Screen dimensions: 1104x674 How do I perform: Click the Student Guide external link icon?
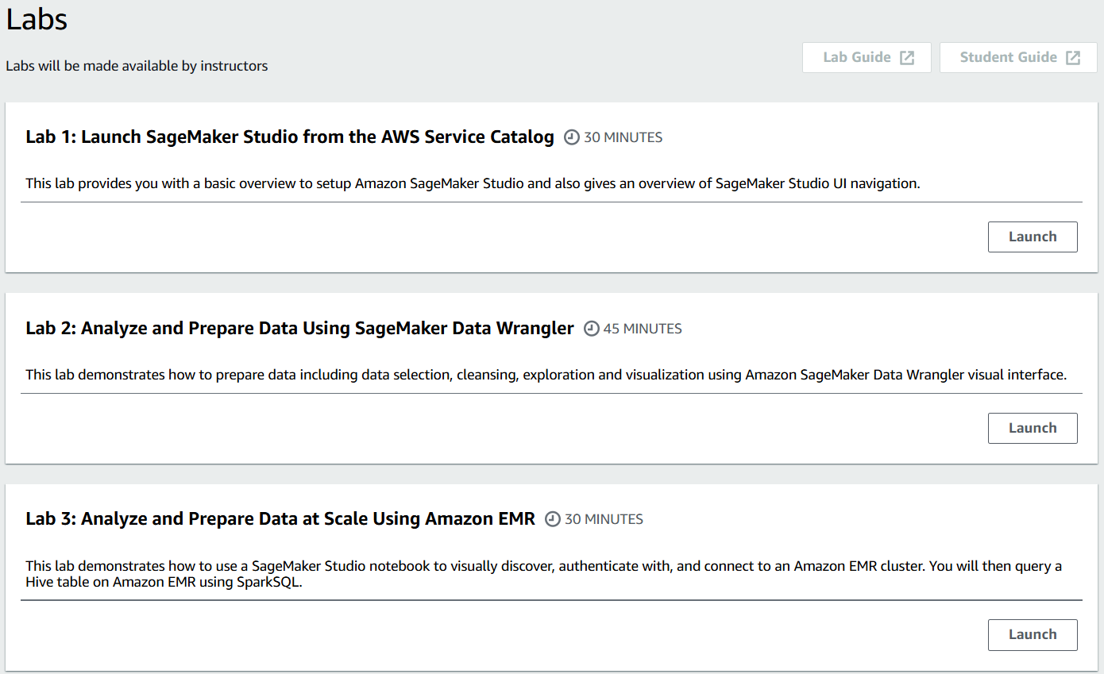pyautogui.click(x=1073, y=57)
